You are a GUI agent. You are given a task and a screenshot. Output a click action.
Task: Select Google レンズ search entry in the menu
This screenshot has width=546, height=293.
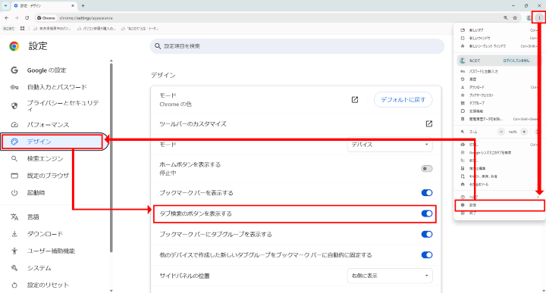499,153
